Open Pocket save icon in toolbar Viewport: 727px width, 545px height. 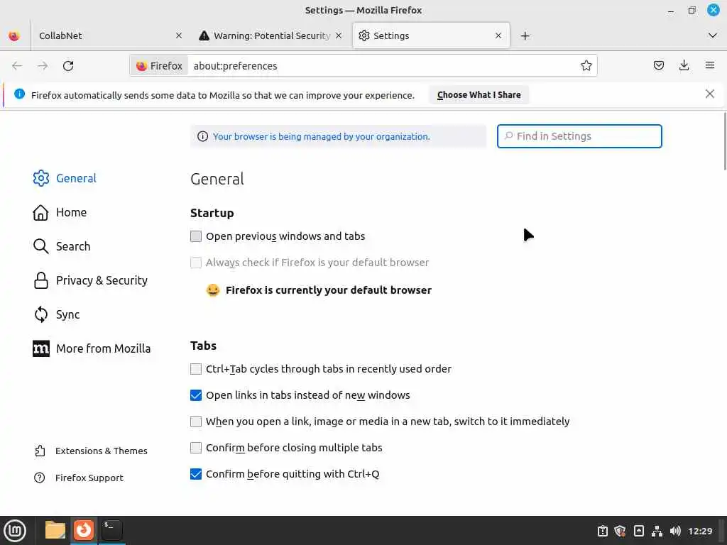point(658,65)
